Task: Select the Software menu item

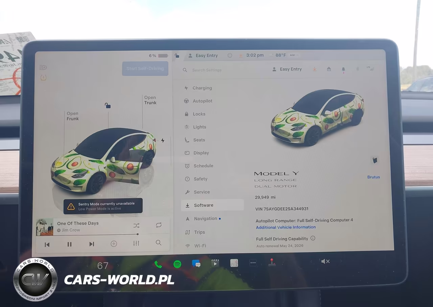Action: coord(212,205)
